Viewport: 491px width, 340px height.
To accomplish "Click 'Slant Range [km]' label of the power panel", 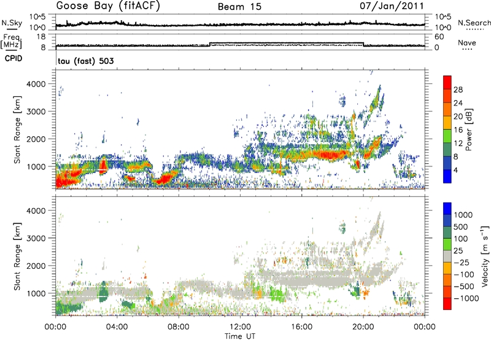I will point(17,129).
